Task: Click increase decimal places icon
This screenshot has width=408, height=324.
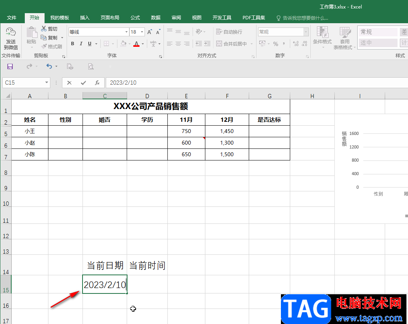Action: [x=296, y=44]
